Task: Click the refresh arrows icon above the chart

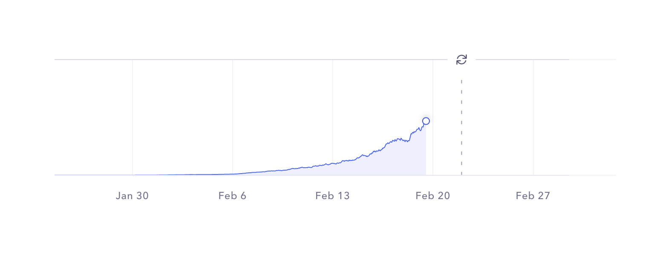Action: tap(461, 60)
